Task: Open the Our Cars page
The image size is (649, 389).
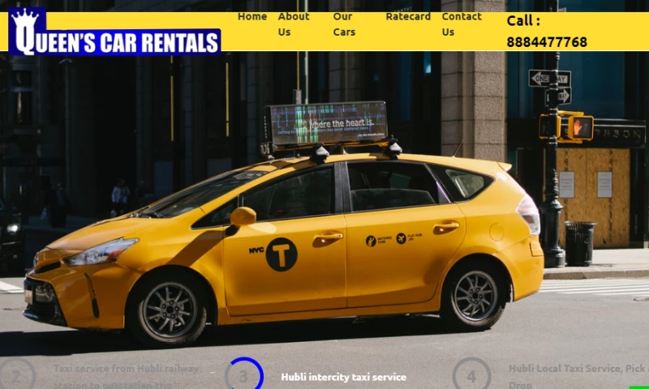Action: click(x=344, y=24)
